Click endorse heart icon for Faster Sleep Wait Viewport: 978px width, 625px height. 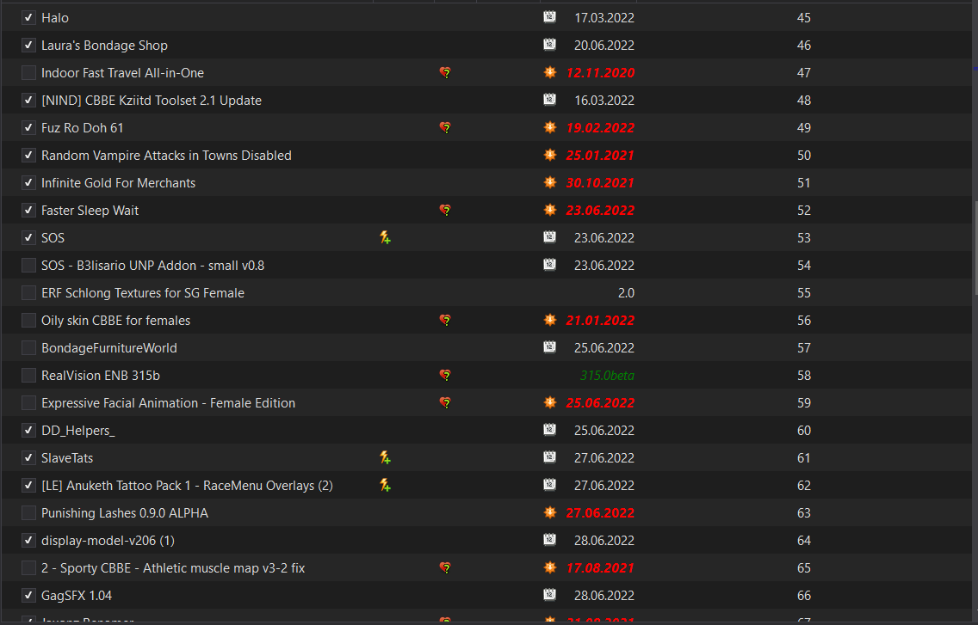[x=445, y=210]
